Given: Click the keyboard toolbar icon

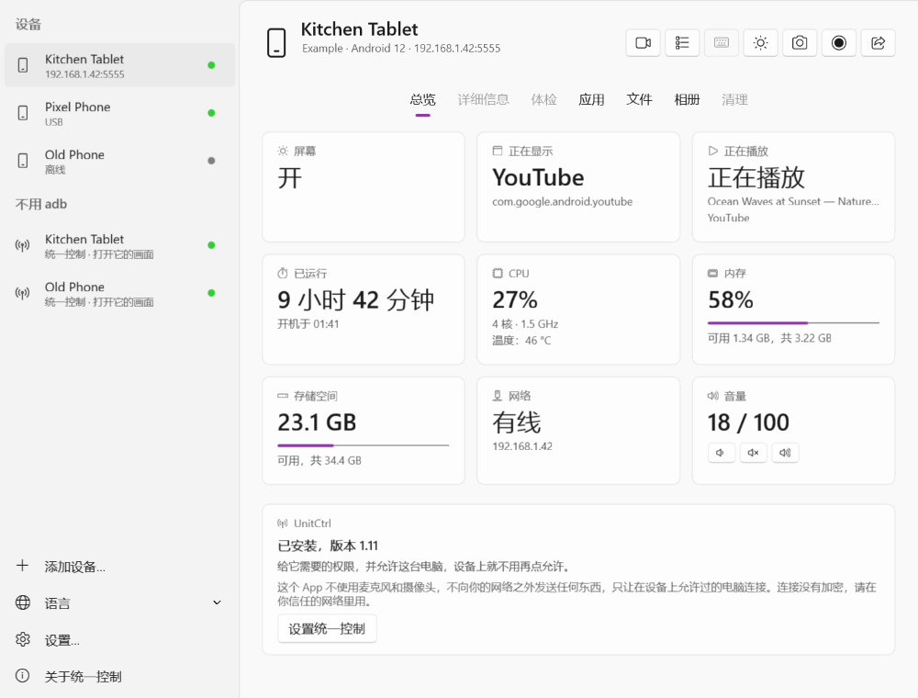Looking at the screenshot, I should pyautogui.click(x=722, y=43).
